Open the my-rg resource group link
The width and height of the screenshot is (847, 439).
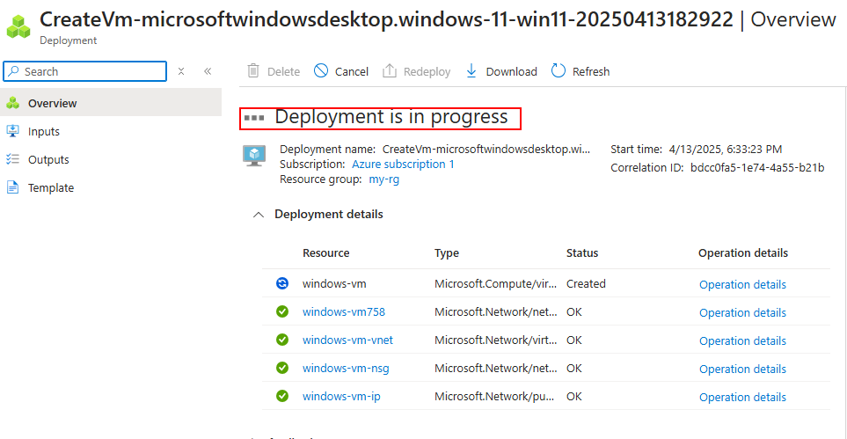[384, 179]
